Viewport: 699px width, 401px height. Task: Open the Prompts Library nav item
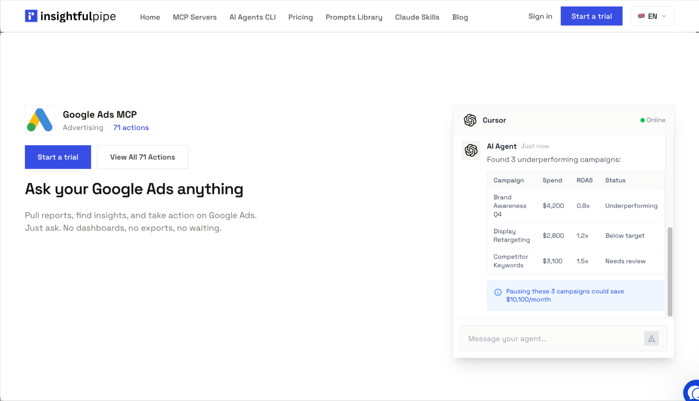(x=354, y=17)
